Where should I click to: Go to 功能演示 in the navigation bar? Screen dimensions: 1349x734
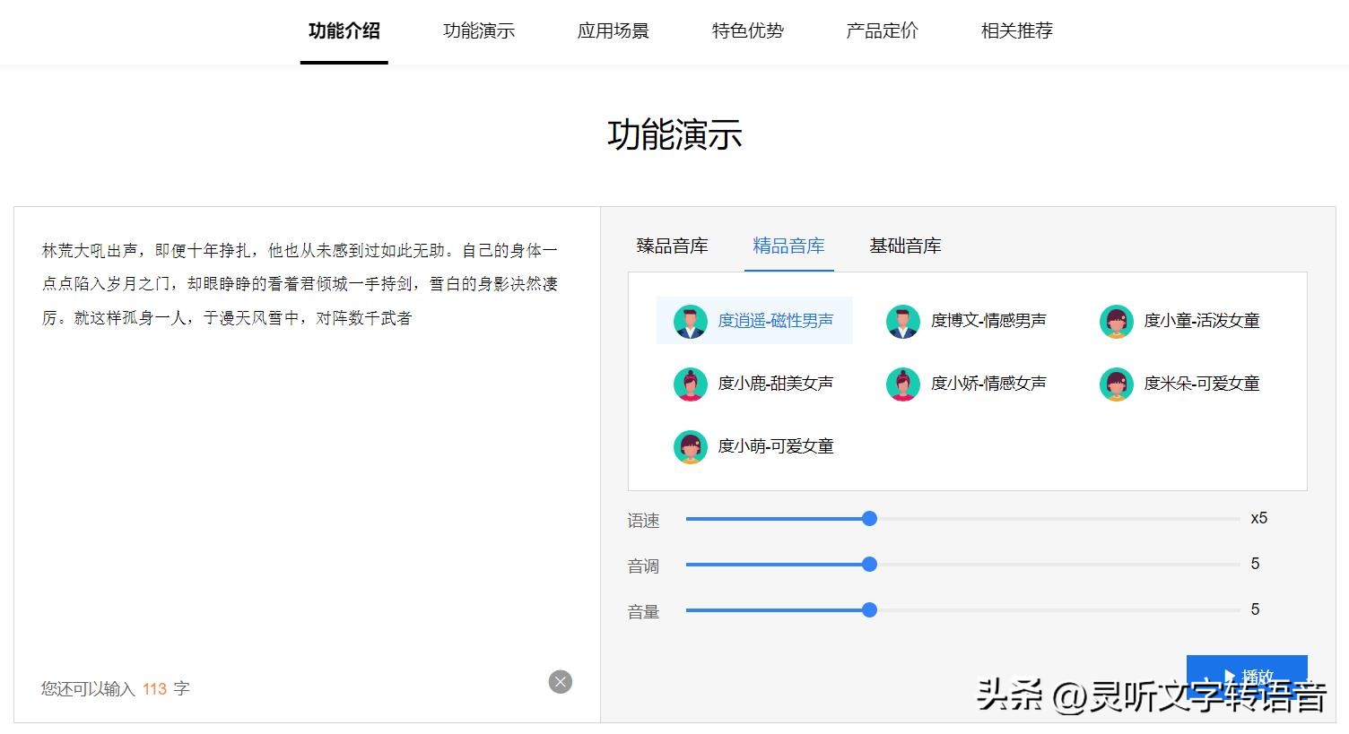pyautogui.click(x=479, y=30)
